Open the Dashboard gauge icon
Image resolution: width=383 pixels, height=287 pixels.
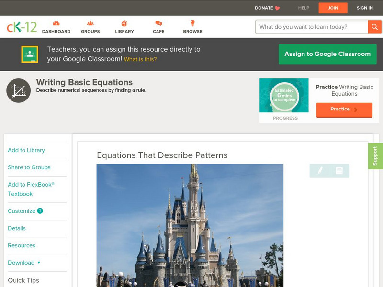tap(56, 23)
